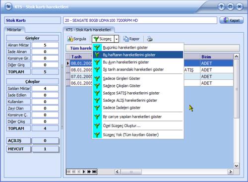Open the Rapor report tool
Viewport: 248px width, 182px height.
(131, 39)
